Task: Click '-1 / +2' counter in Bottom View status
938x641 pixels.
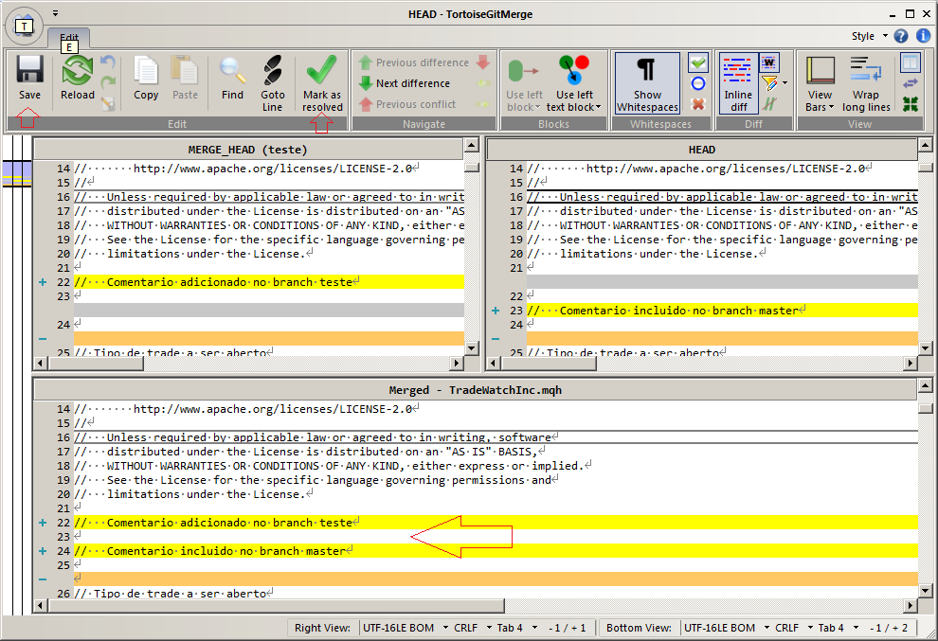Action: (889, 628)
